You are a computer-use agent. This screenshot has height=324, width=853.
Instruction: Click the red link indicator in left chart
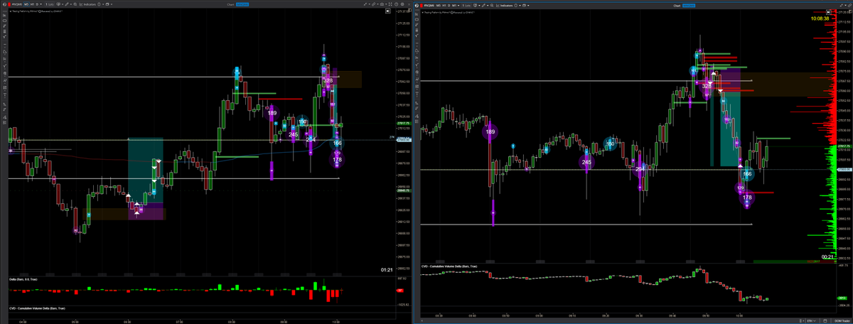(x=9, y=4)
